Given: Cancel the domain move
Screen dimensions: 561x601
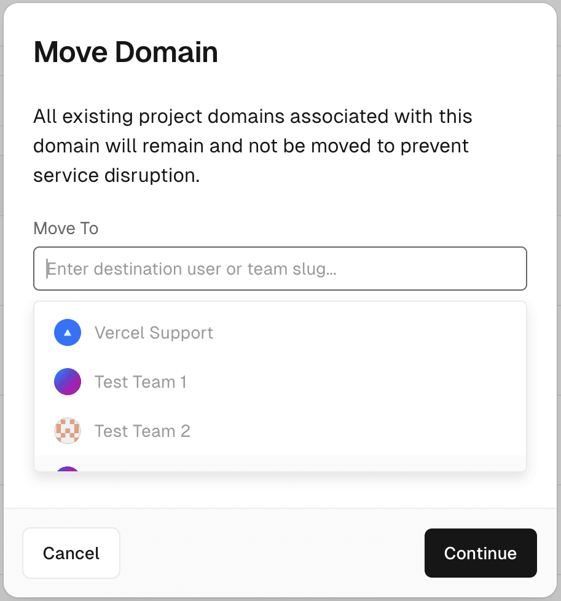Looking at the screenshot, I should click(x=71, y=553).
